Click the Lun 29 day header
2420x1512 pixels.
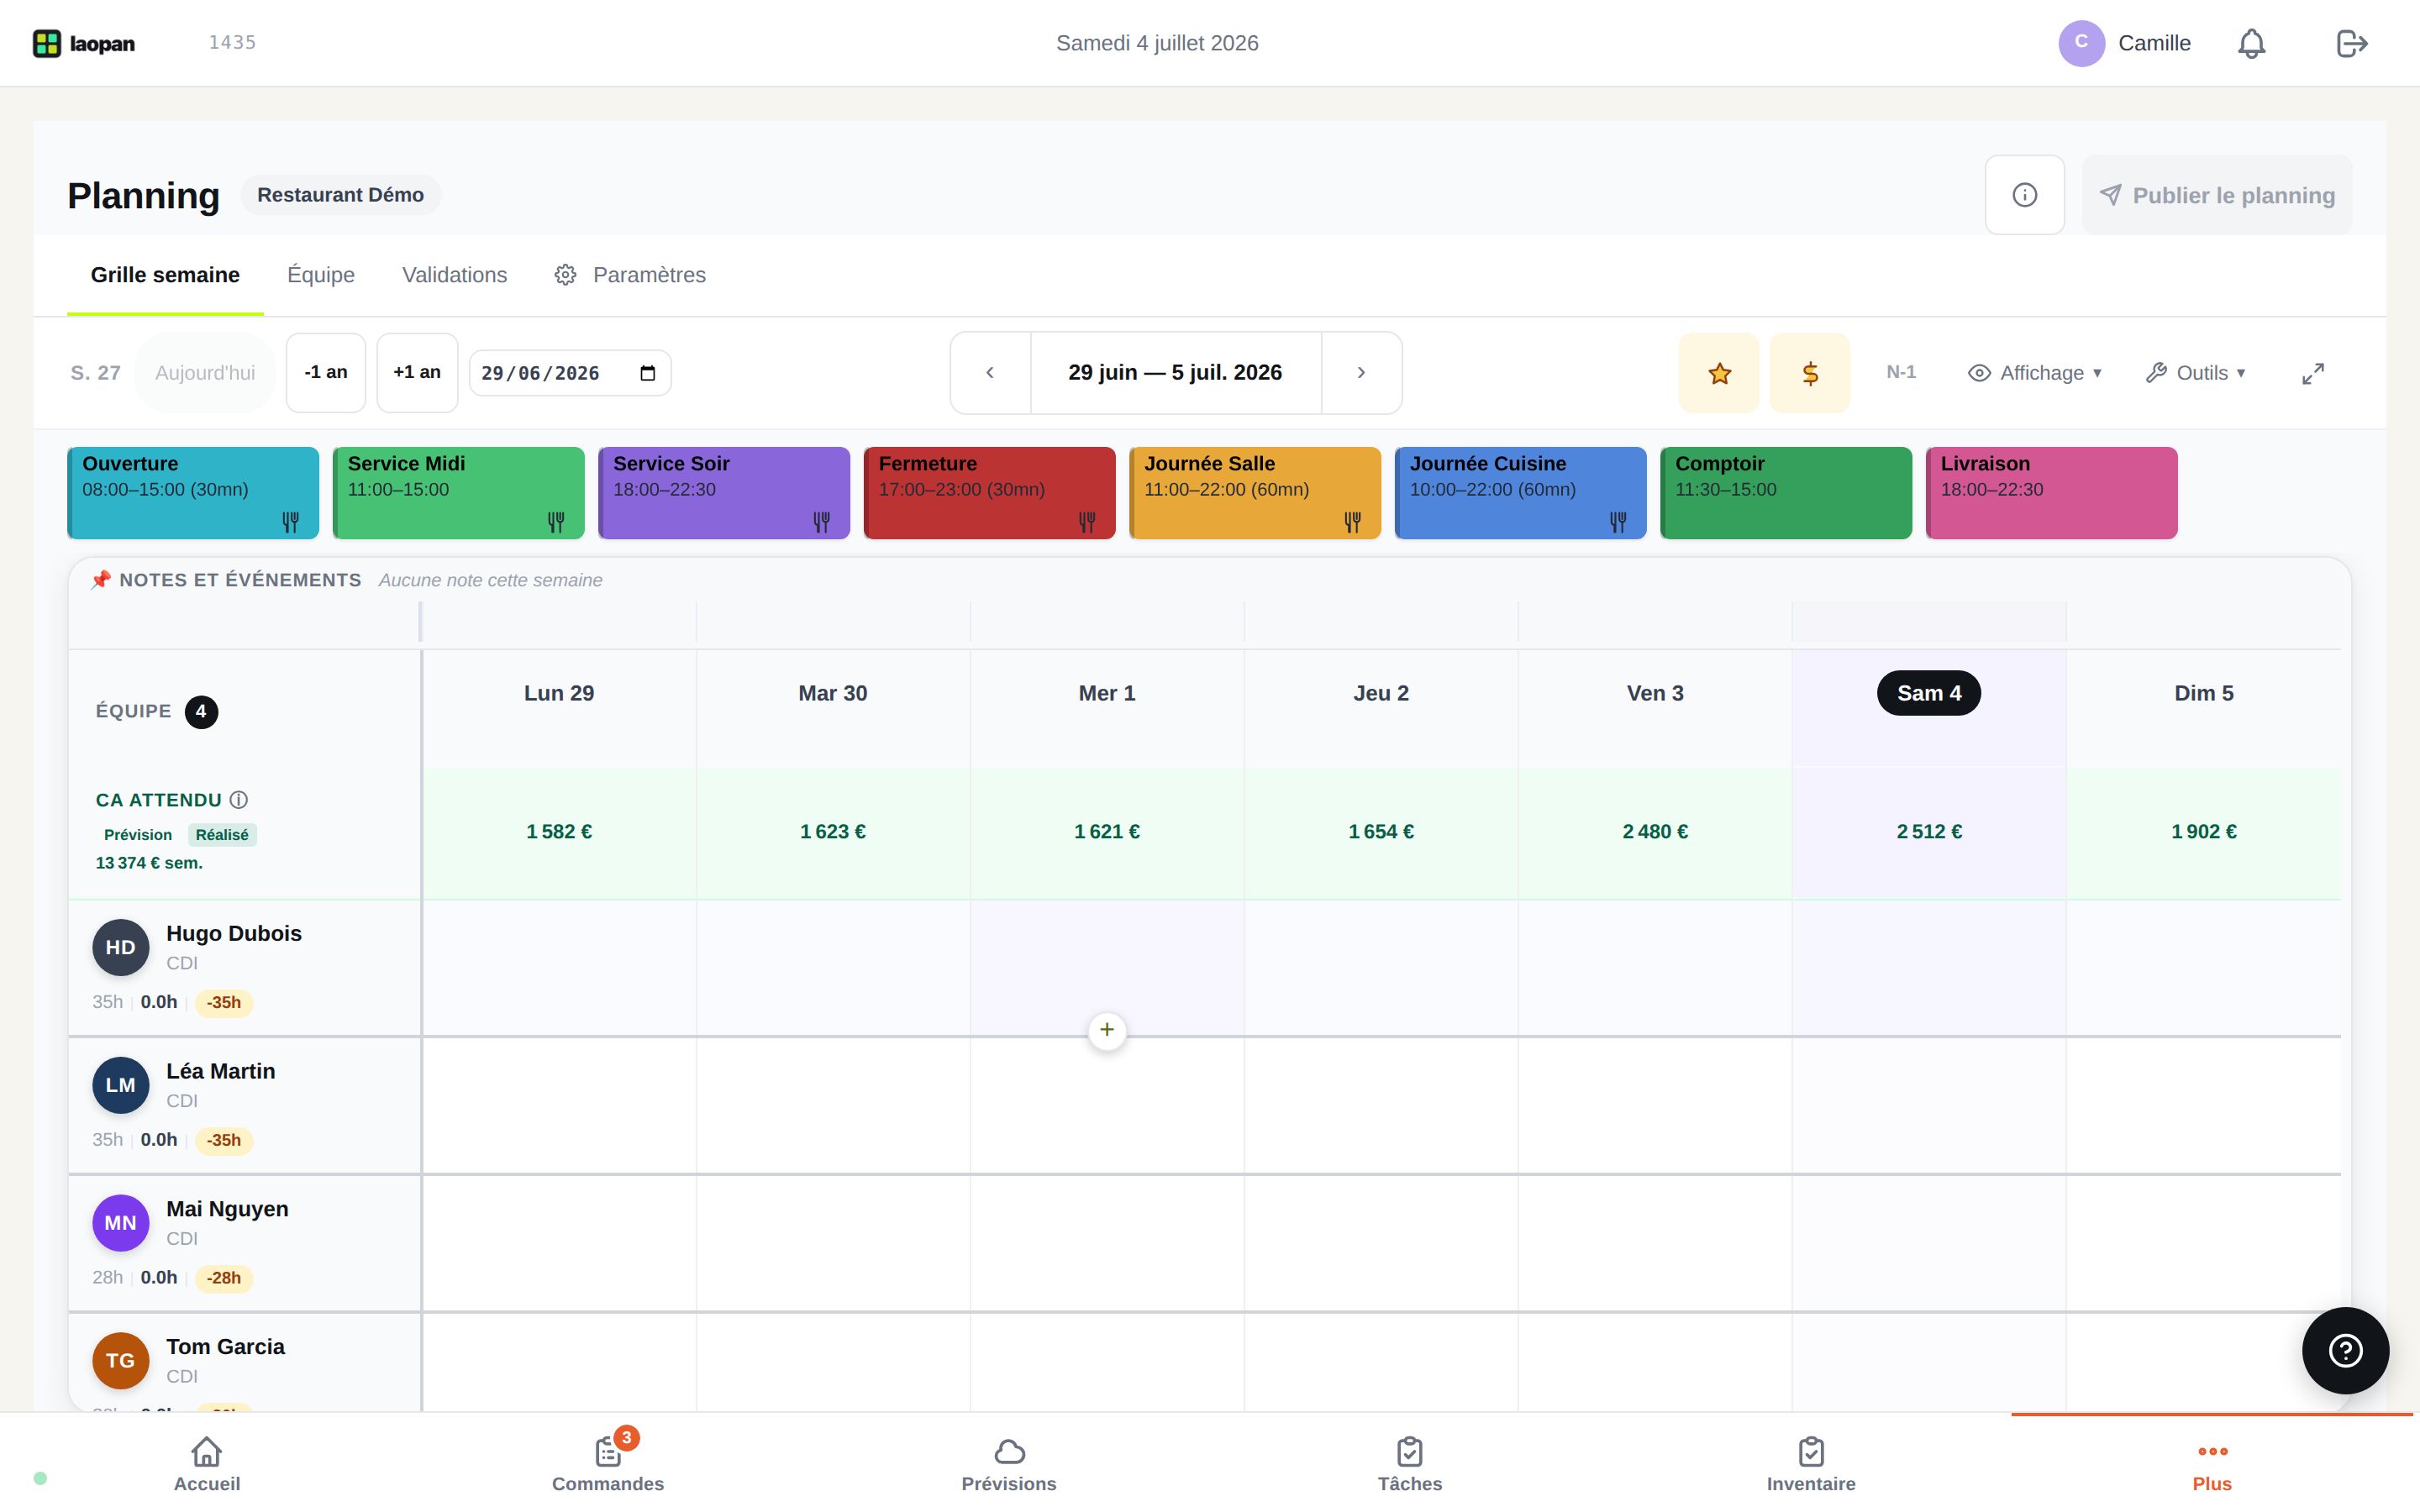coord(559,693)
